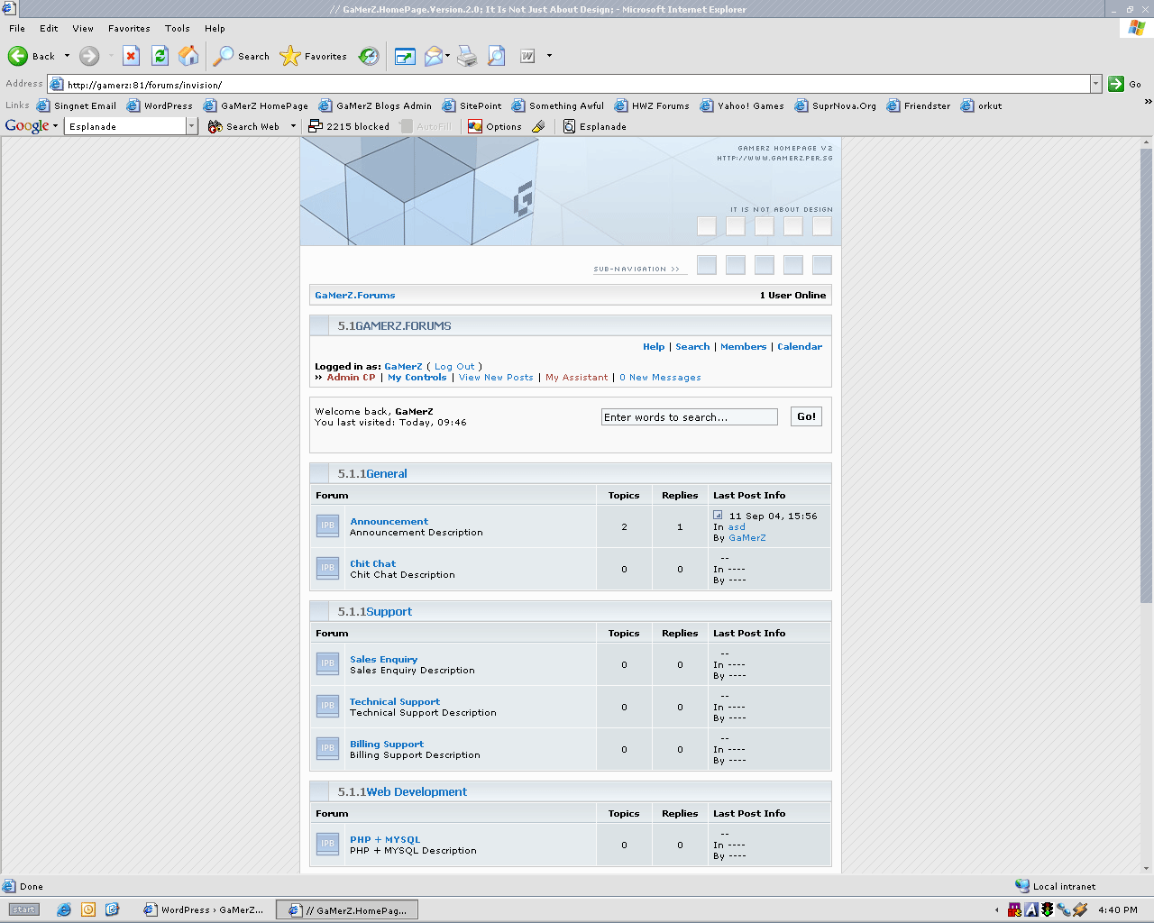Click the Google toolbar highlighter icon
The image size is (1154, 923).
(x=538, y=126)
